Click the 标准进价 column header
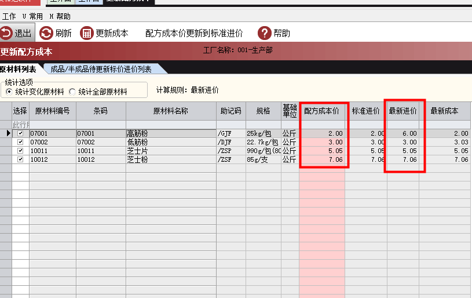Image resolution: width=472 pixels, height=298 pixels. pyautogui.click(x=366, y=111)
